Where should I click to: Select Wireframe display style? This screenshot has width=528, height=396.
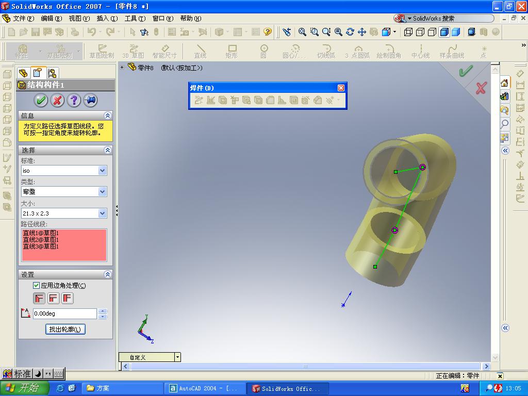408,32
